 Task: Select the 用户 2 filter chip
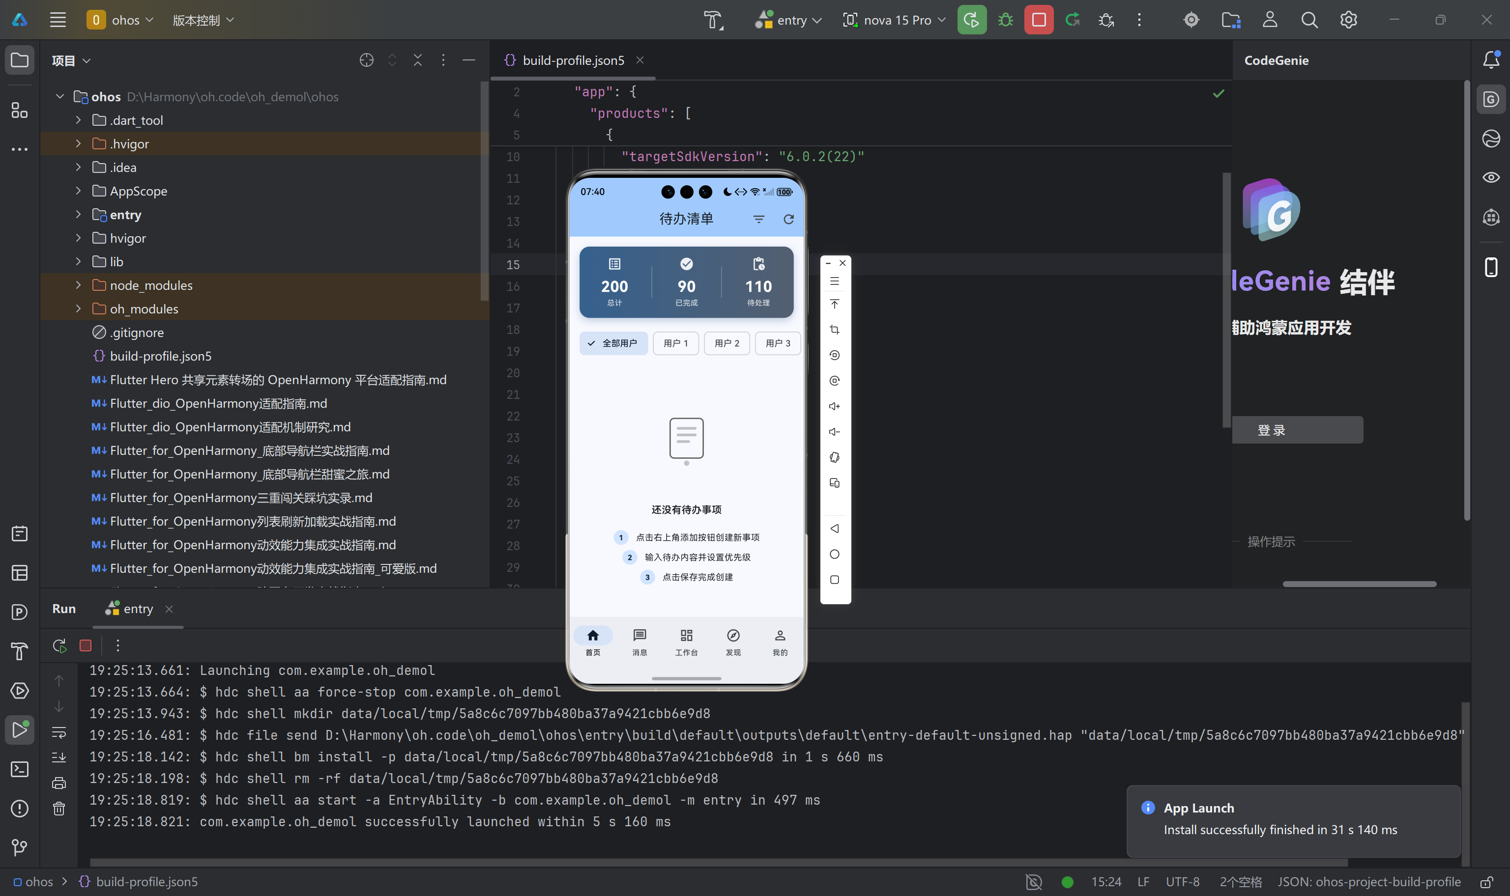tap(726, 343)
